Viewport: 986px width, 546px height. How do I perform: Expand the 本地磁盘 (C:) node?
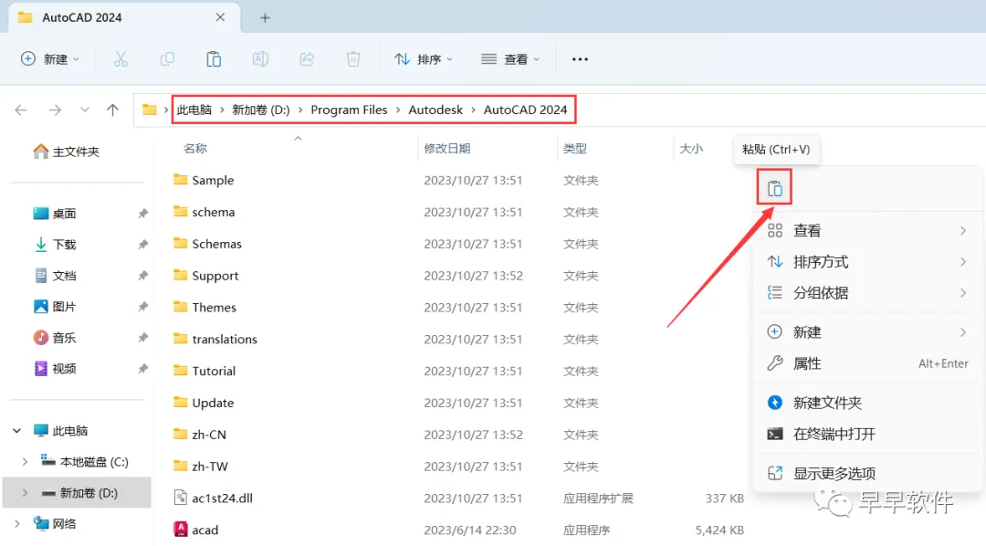point(25,462)
